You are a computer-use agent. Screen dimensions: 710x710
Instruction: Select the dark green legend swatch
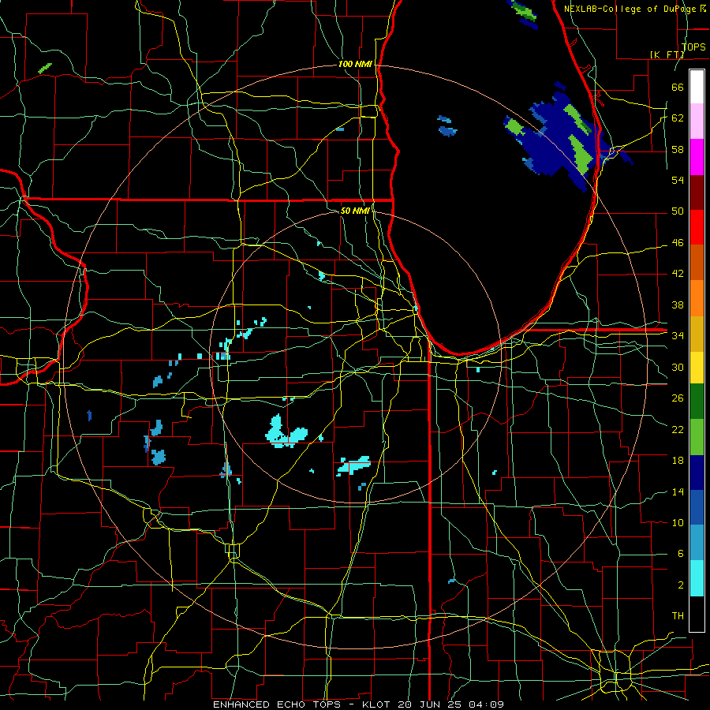tap(697, 402)
